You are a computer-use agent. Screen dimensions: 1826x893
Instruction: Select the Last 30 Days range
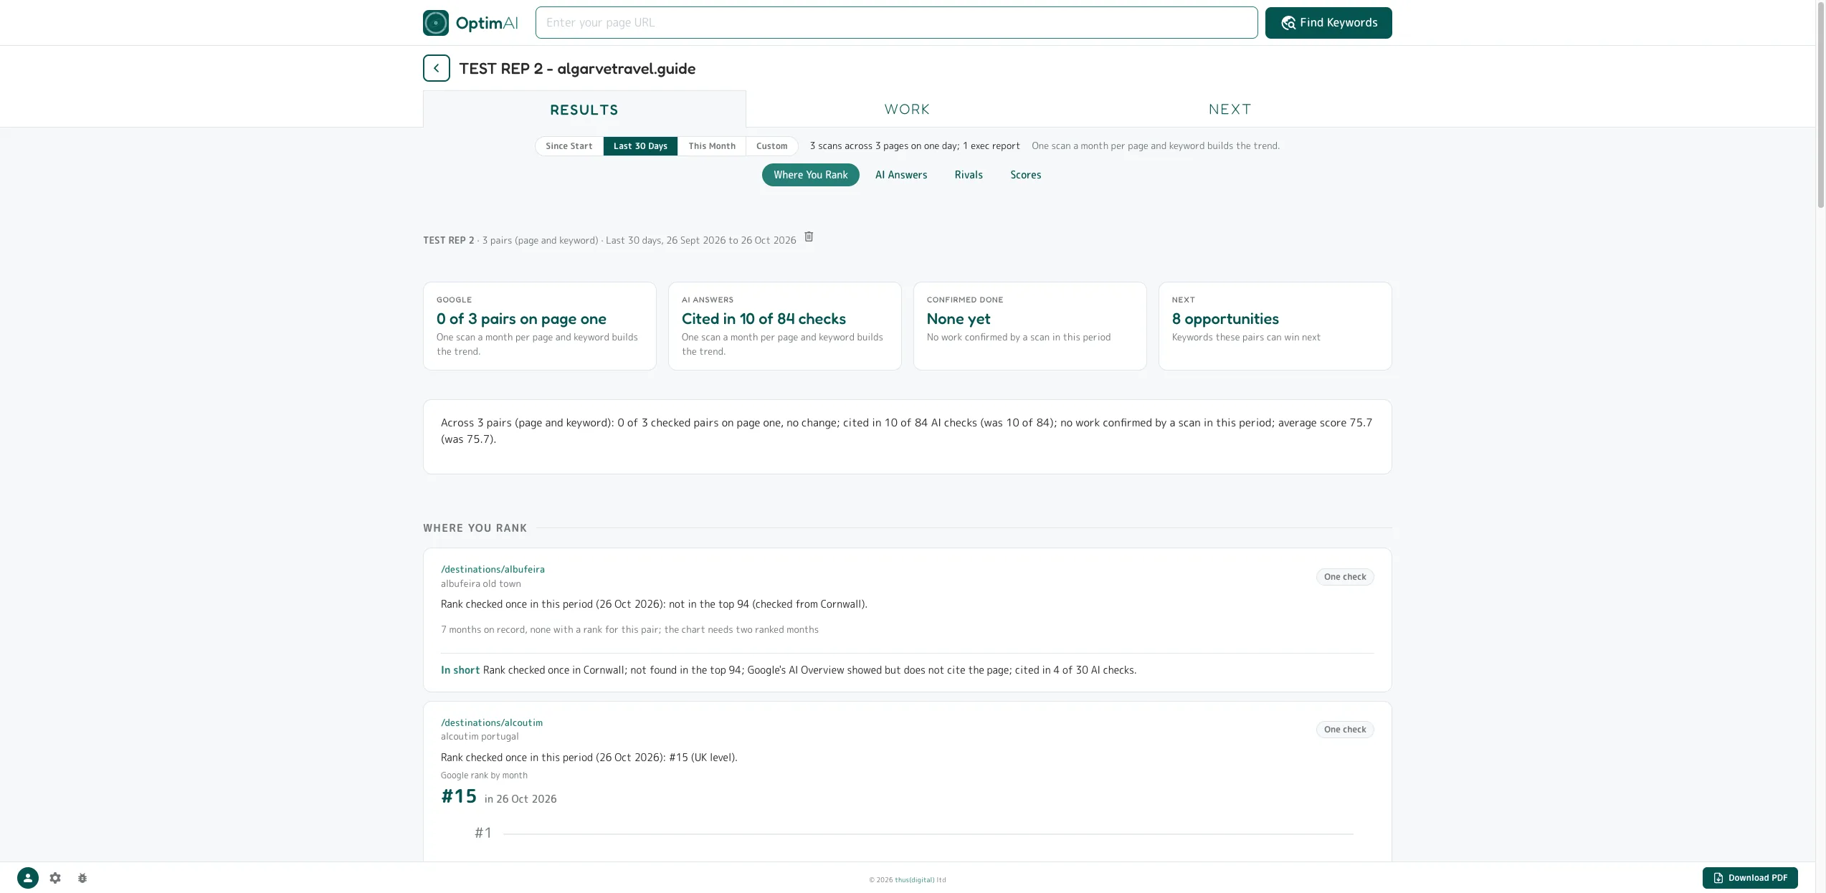640,146
